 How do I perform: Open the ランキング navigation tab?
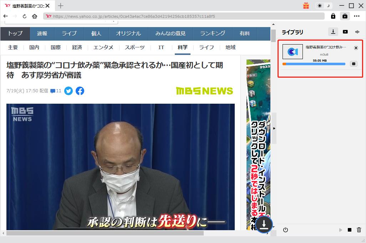point(213,33)
